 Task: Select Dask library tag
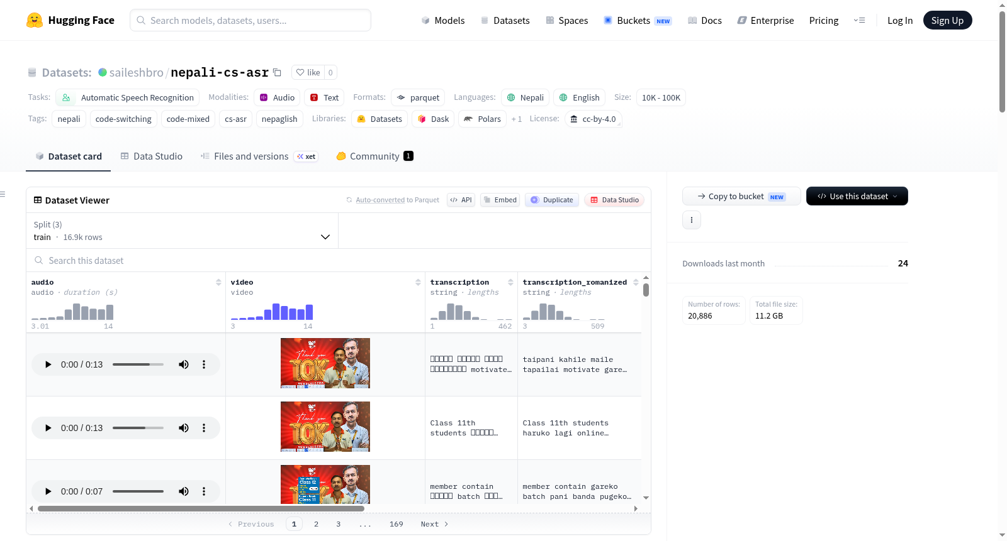(433, 119)
